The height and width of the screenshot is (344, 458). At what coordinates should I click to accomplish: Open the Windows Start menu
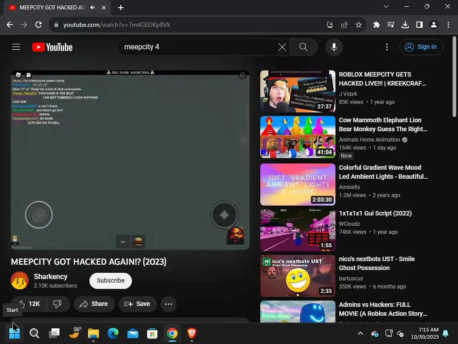click(x=14, y=333)
